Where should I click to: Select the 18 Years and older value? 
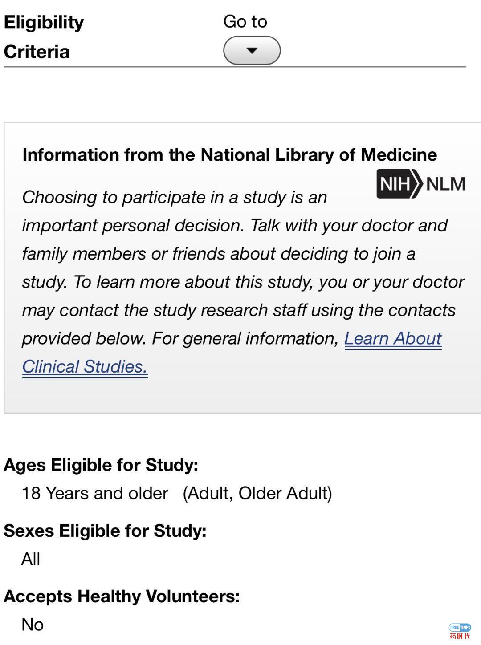coord(95,493)
